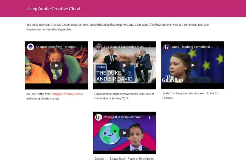This screenshot has width=246, height=160.
Task: Click 'Change It - LitFilmFest Winn...' video title
Action: coord(124,117)
